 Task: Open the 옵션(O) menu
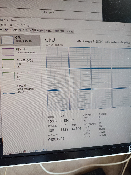[x=14, y=25]
